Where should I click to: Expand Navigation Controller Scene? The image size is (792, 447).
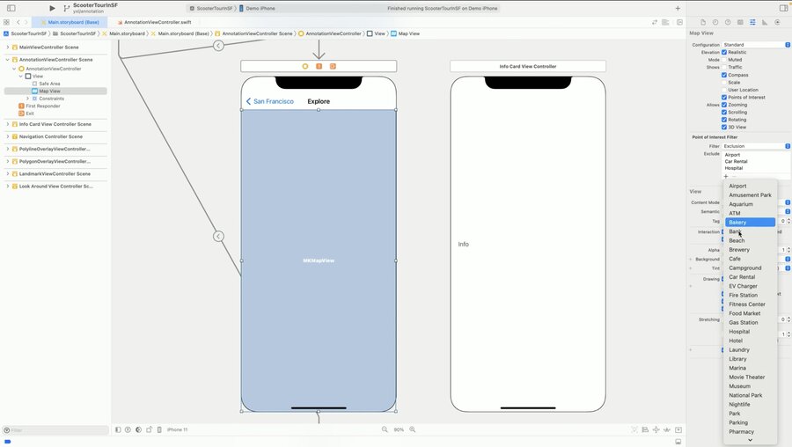point(8,136)
